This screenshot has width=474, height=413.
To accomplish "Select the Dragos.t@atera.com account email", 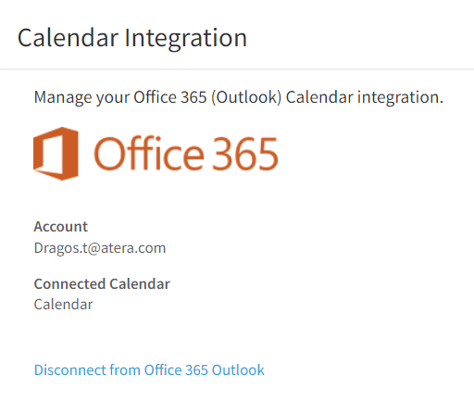I will (100, 248).
